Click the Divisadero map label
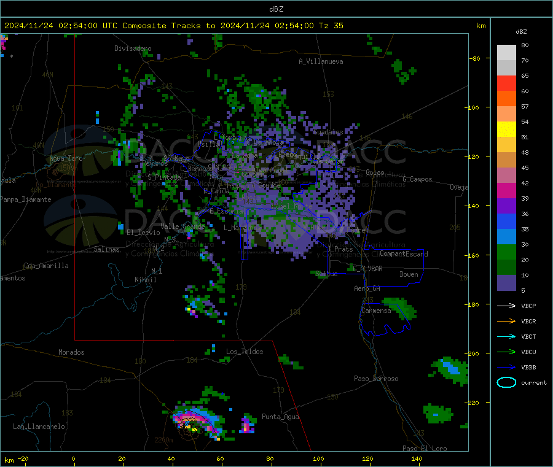Viewport: 553px width, 467px height. tap(133, 48)
